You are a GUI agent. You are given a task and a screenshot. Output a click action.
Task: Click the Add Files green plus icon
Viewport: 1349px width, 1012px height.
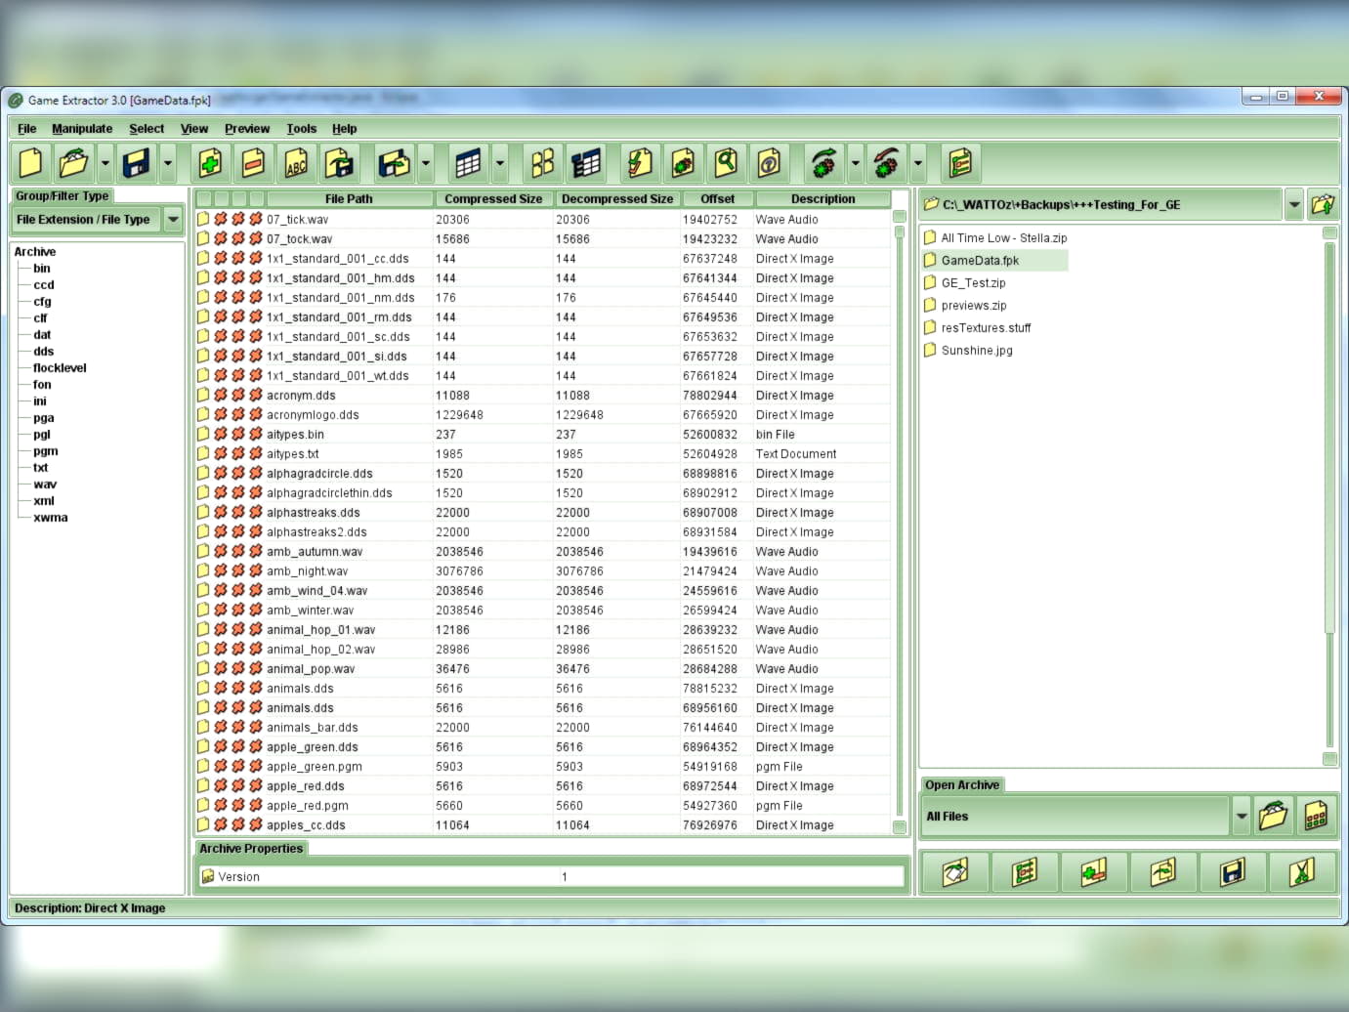click(210, 163)
